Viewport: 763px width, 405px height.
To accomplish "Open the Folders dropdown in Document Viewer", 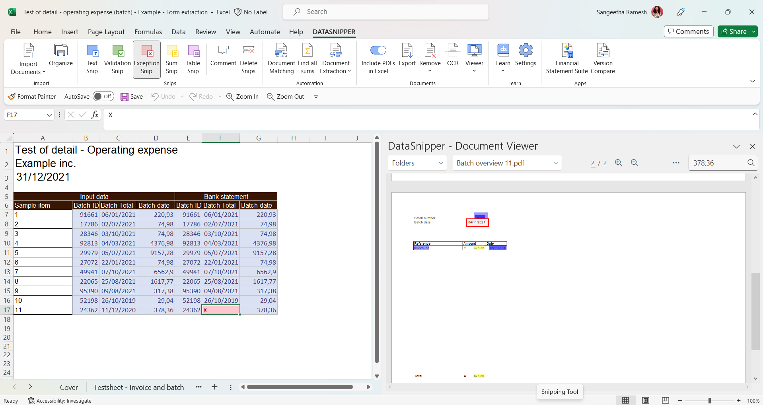I will point(417,163).
